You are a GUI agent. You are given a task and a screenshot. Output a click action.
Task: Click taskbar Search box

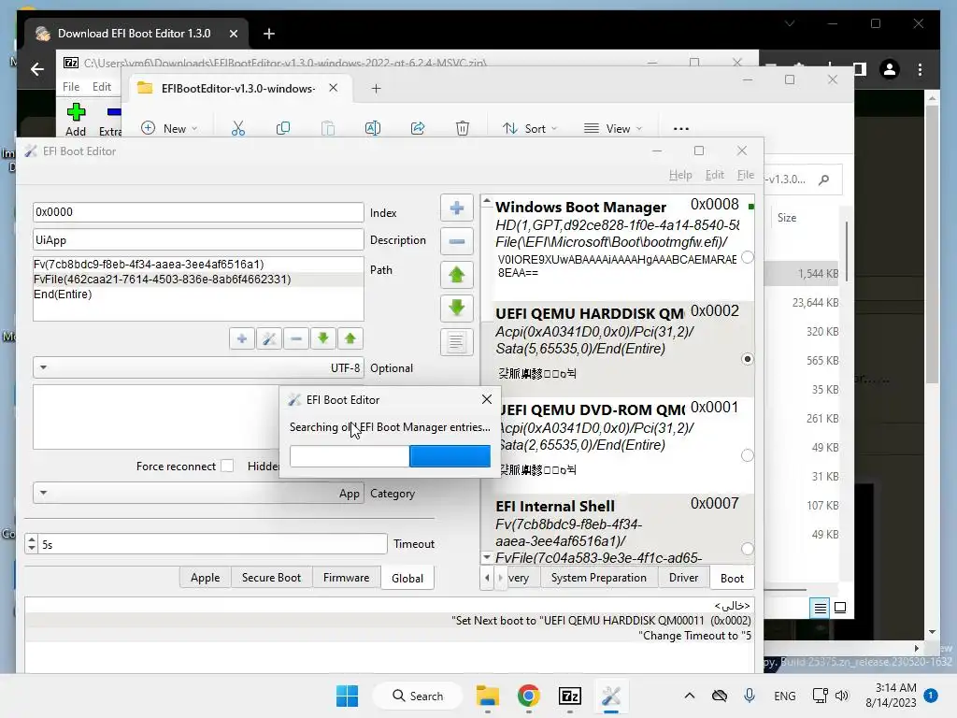[418, 696]
